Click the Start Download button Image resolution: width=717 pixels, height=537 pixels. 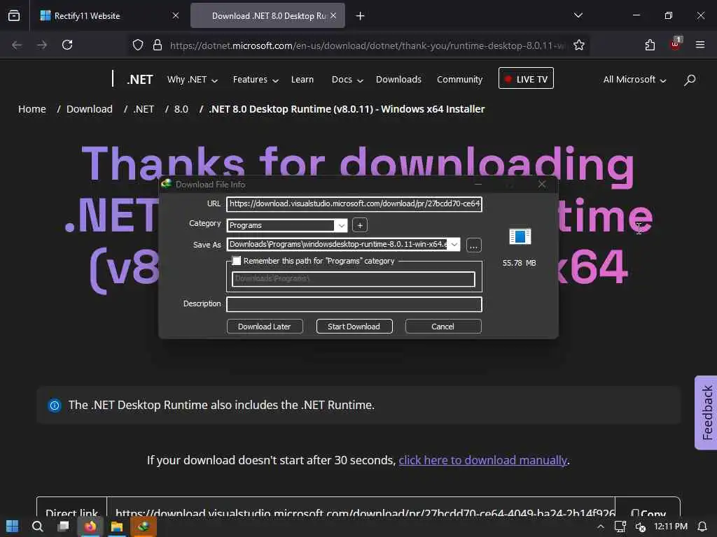pos(354,327)
